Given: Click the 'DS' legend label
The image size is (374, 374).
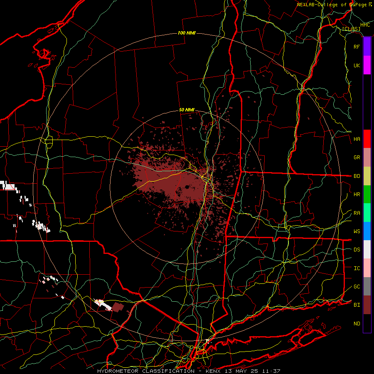Looking at the screenshot, I should coord(357,250).
